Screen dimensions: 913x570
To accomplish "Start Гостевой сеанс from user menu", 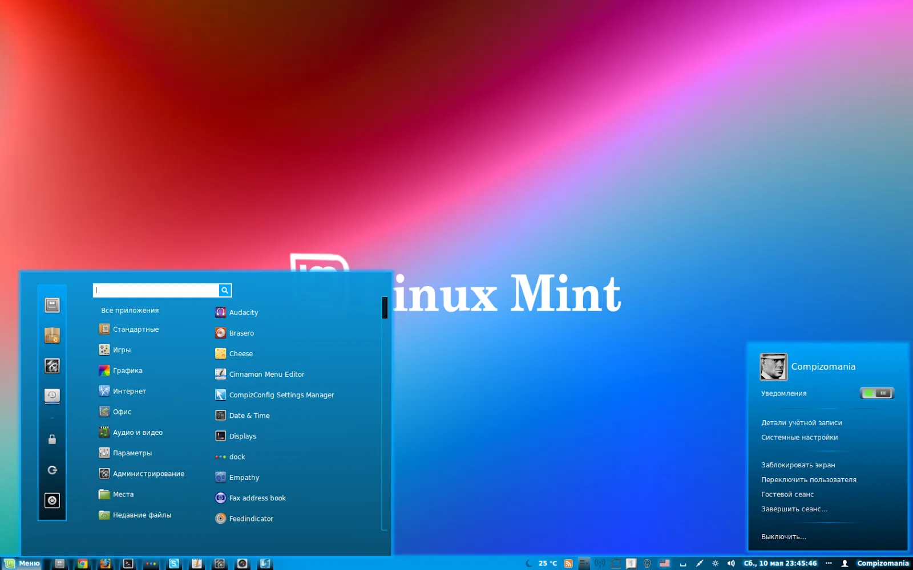I will (787, 494).
